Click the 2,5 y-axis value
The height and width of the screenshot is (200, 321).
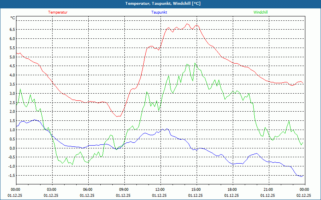click(x=12, y=102)
